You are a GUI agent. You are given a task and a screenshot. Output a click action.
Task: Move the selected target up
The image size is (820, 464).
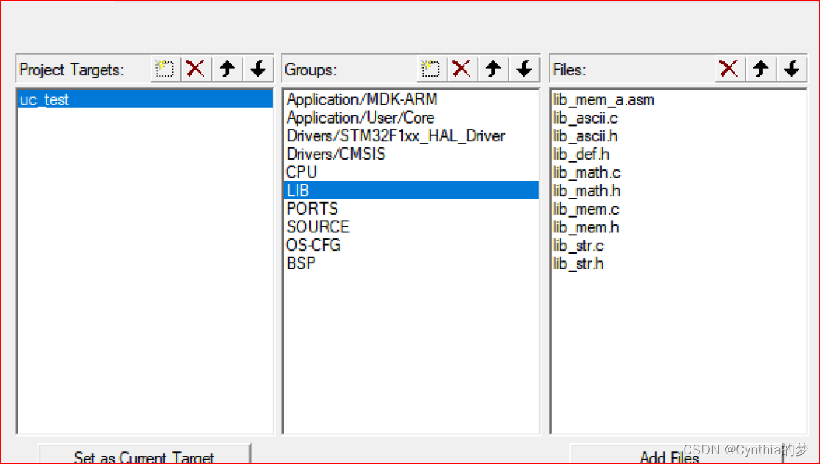point(226,69)
